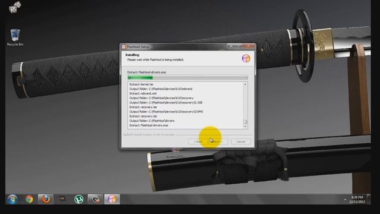Minimize the Flashtool Setup window
Viewport: 380px width, 214px height.
tap(231, 46)
